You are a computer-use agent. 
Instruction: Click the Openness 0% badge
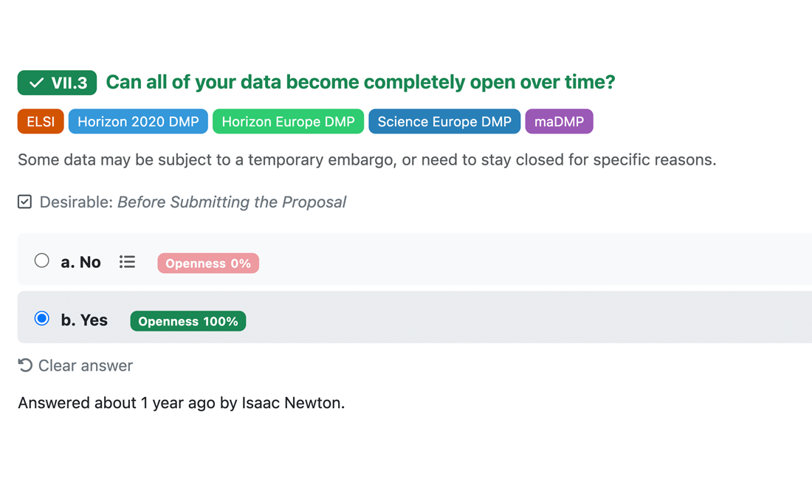tap(208, 263)
